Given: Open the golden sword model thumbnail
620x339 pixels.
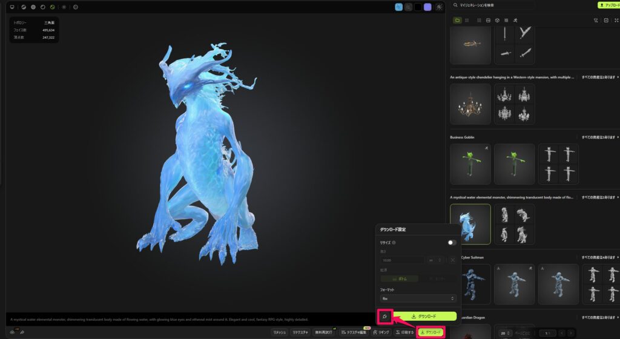Looking at the screenshot, I should (x=470, y=45).
